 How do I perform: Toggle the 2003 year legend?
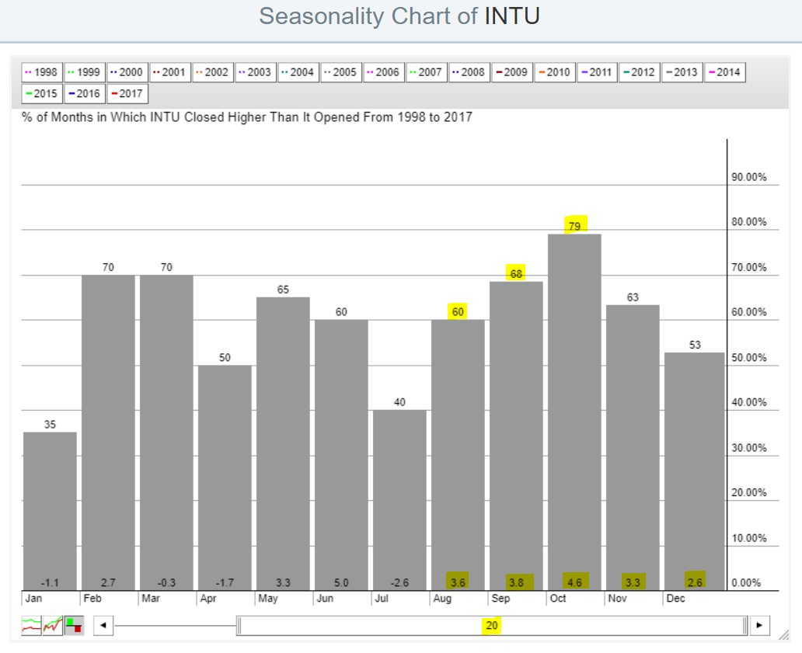pyautogui.click(x=256, y=72)
